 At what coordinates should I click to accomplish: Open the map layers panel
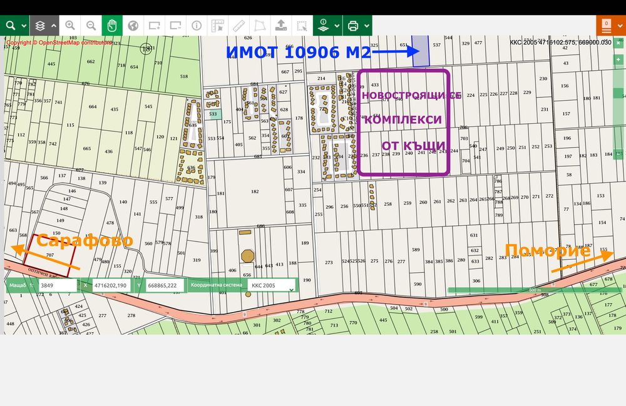pos(39,26)
